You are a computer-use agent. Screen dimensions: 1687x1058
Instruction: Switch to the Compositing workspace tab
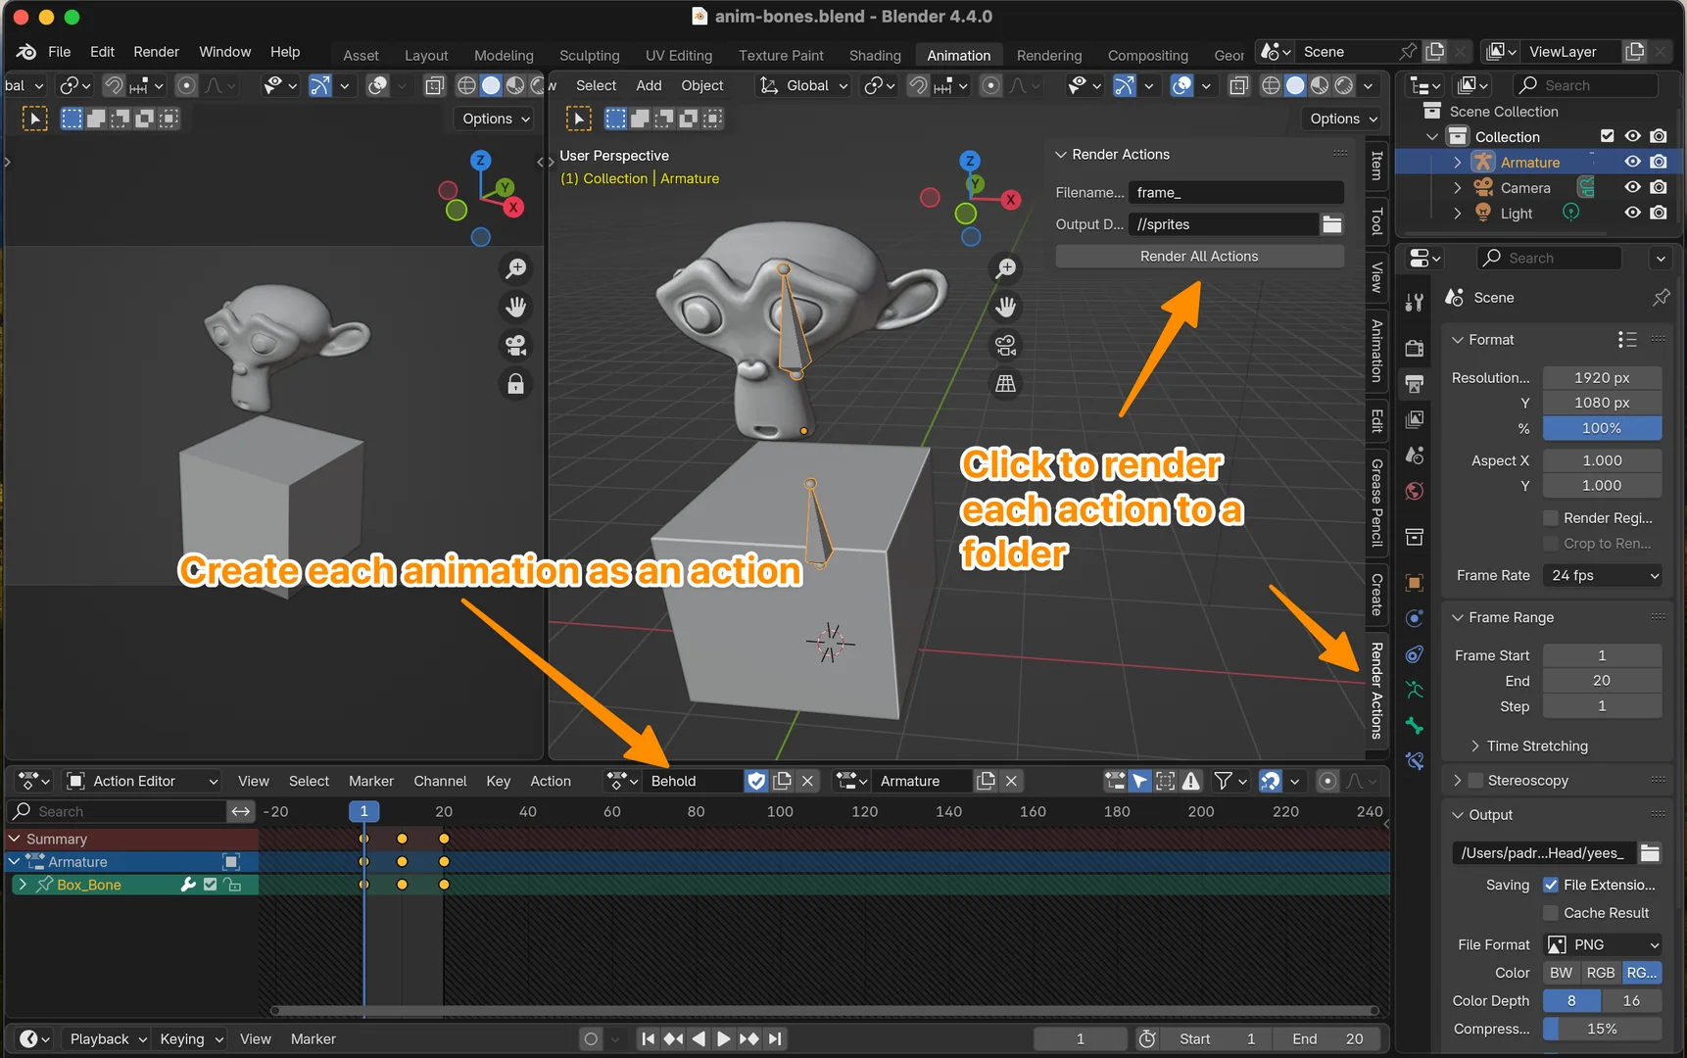click(x=1147, y=56)
